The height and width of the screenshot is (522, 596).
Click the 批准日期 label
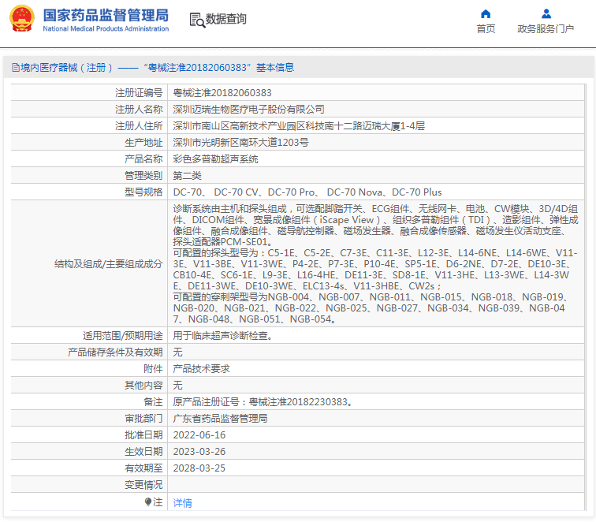tap(143, 435)
